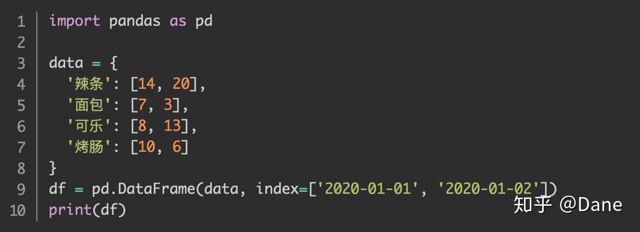This screenshot has height=232, width=640.
Task: Click the 'as' keyword on line 1
Action: click(178, 21)
